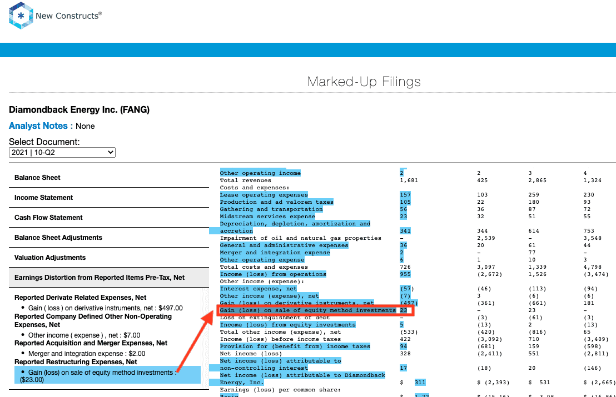Image resolution: width=616 pixels, height=397 pixels.
Task: Click Reported Derivate Related Expenses, Net heading
Action: click(80, 298)
